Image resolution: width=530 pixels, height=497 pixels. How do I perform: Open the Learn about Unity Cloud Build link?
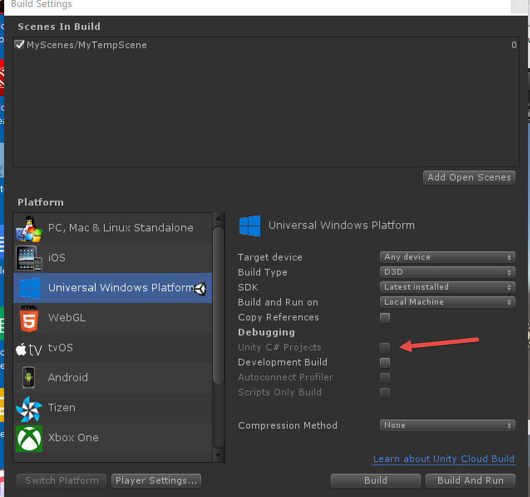pos(444,459)
